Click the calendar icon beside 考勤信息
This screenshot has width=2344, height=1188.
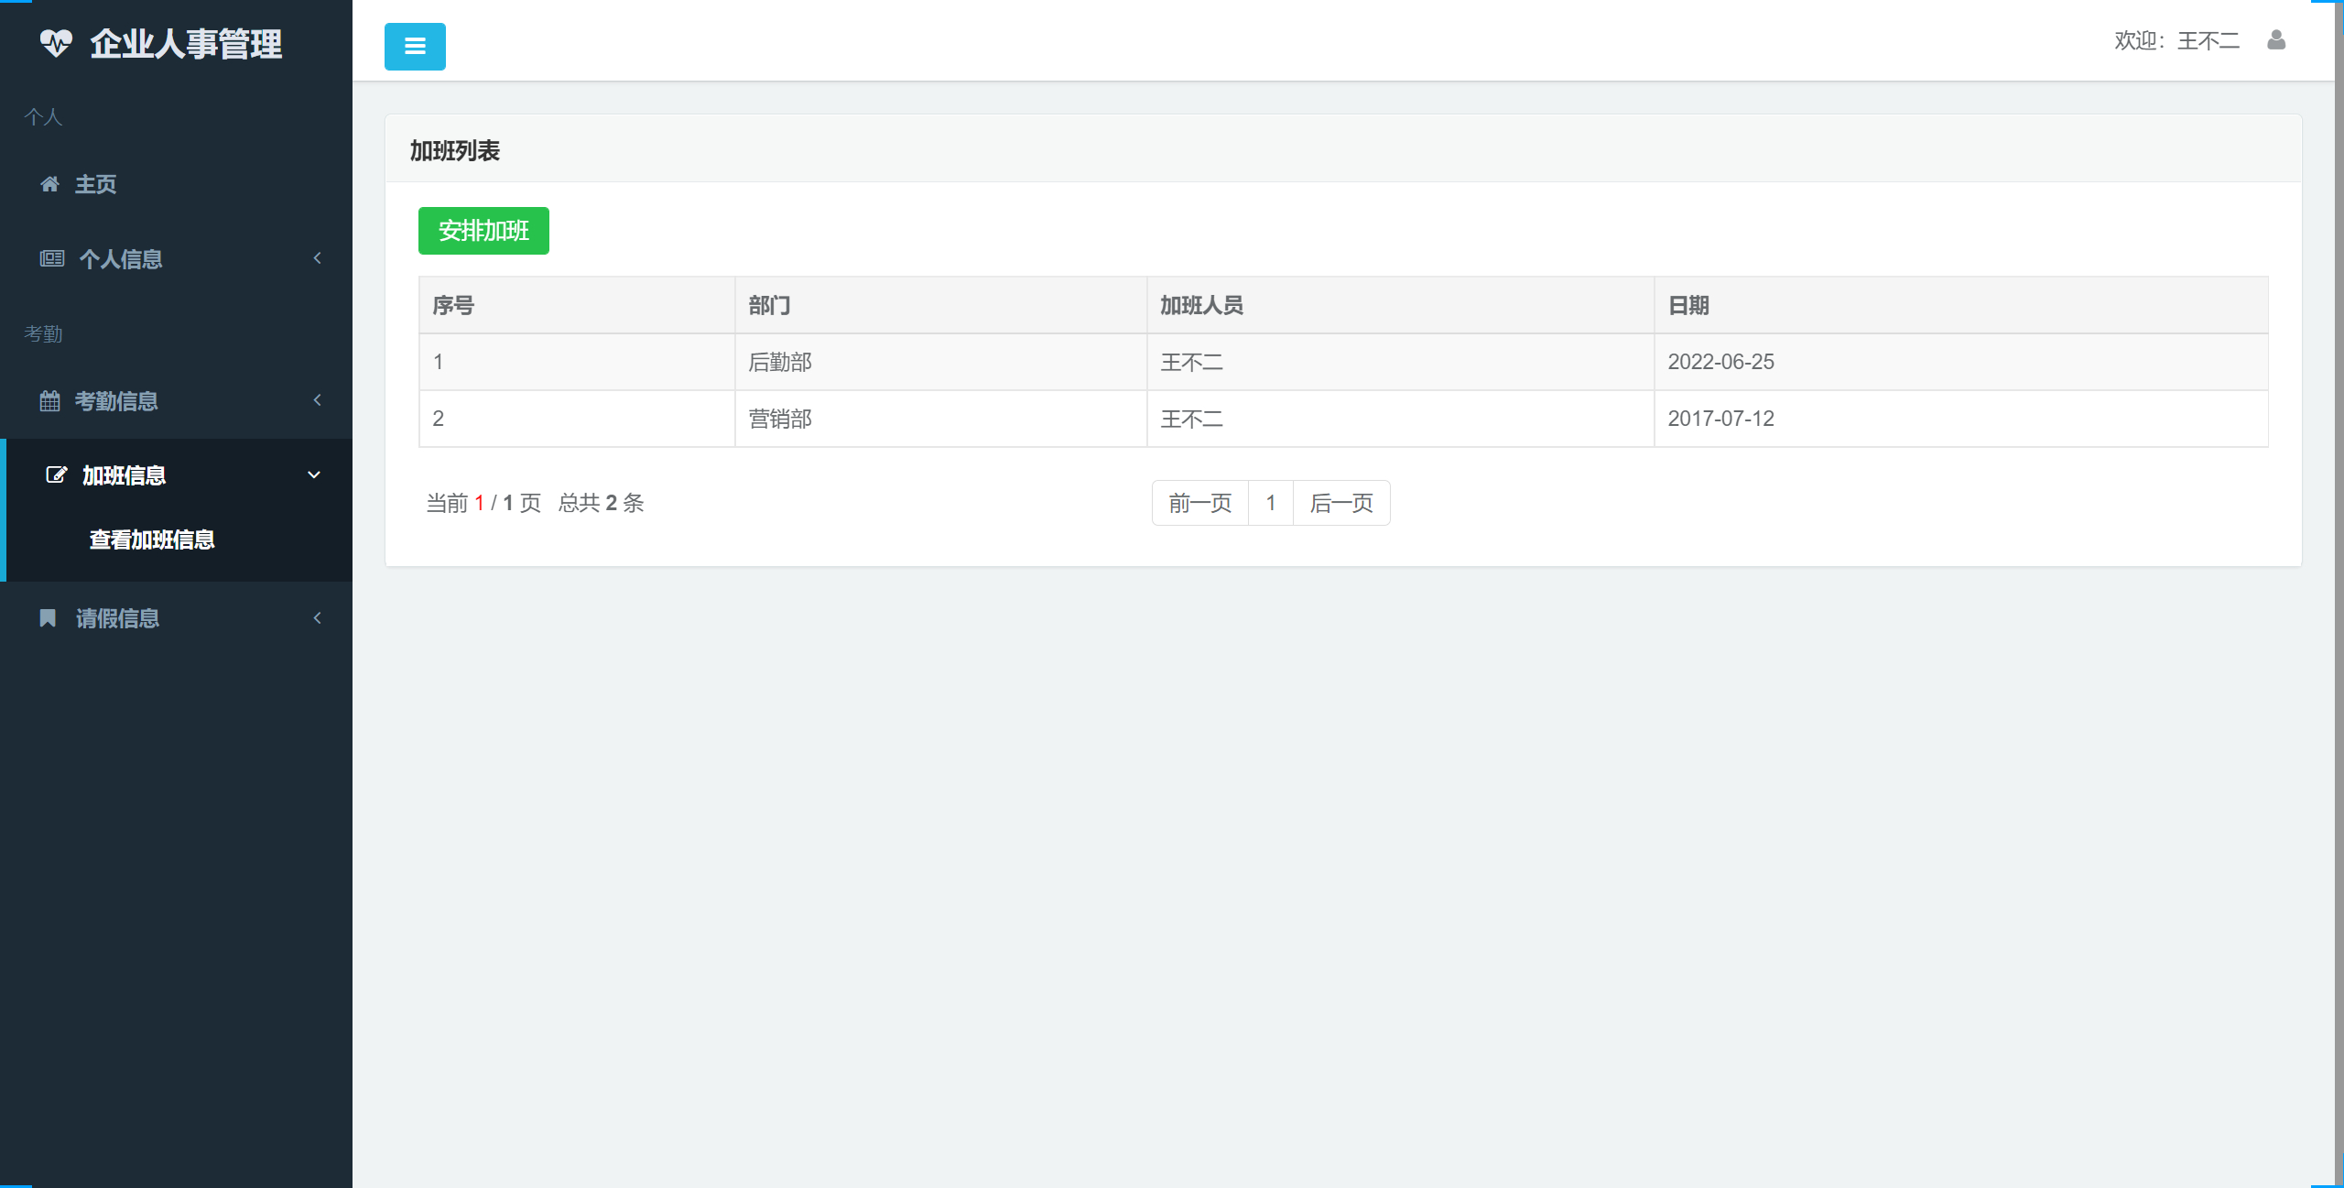pyautogui.click(x=50, y=400)
